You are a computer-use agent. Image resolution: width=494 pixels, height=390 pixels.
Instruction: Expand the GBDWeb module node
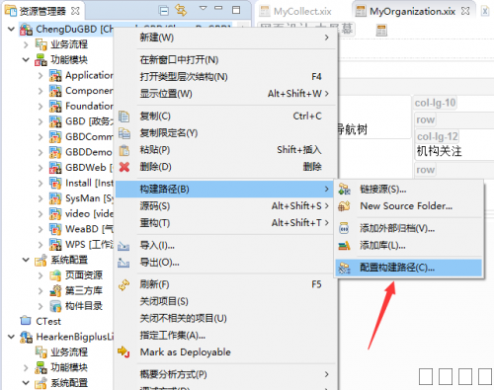tap(41, 168)
